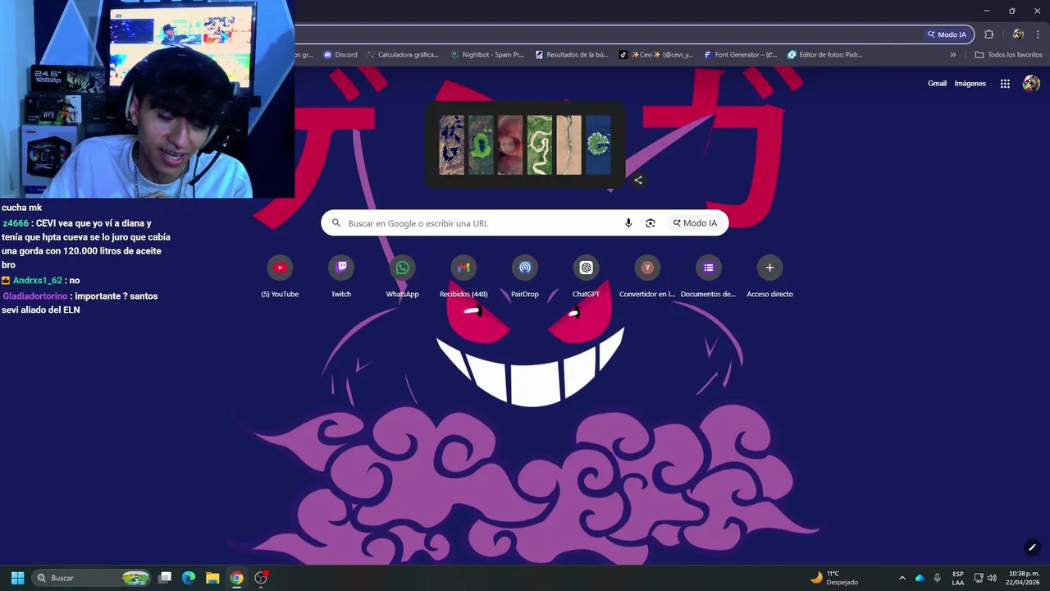
Task: Share the Google doodle
Action: (x=638, y=180)
